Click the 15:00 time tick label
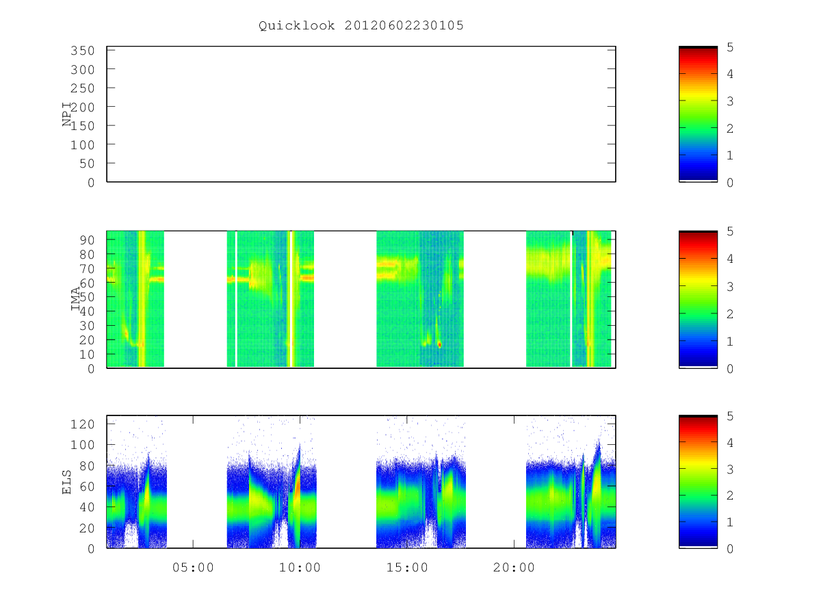The height and width of the screenshot is (616, 821). 406,567
